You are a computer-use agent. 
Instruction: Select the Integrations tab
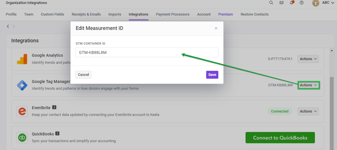139,14
